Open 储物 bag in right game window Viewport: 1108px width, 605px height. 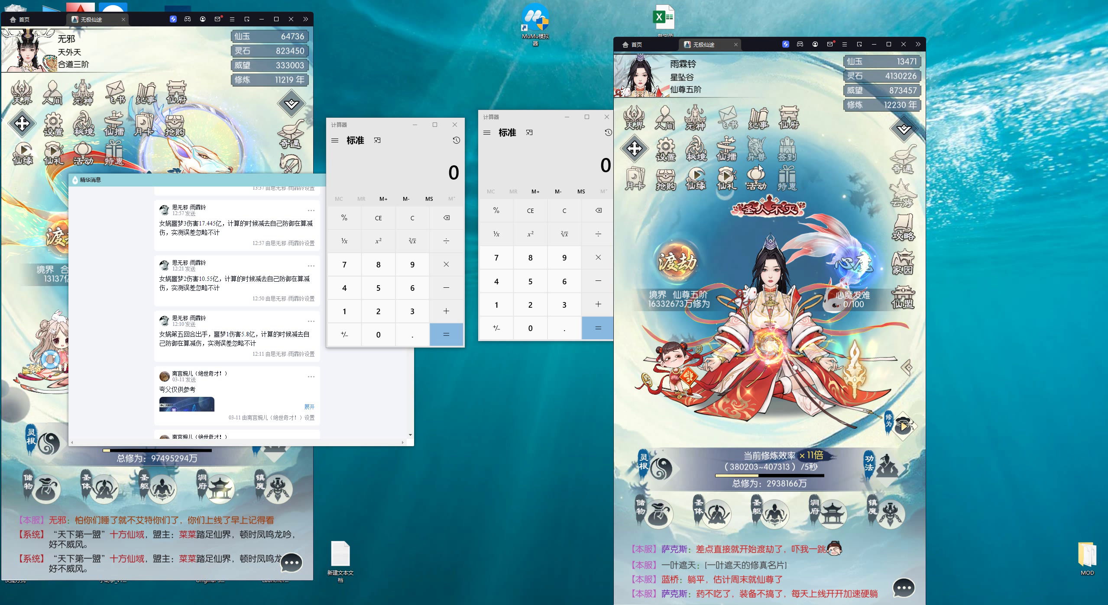654,513
